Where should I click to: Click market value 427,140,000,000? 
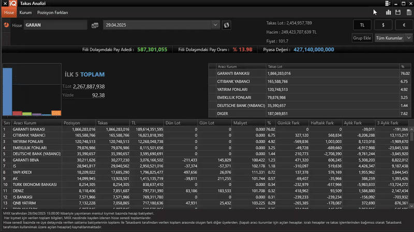[x=314, y=49]
